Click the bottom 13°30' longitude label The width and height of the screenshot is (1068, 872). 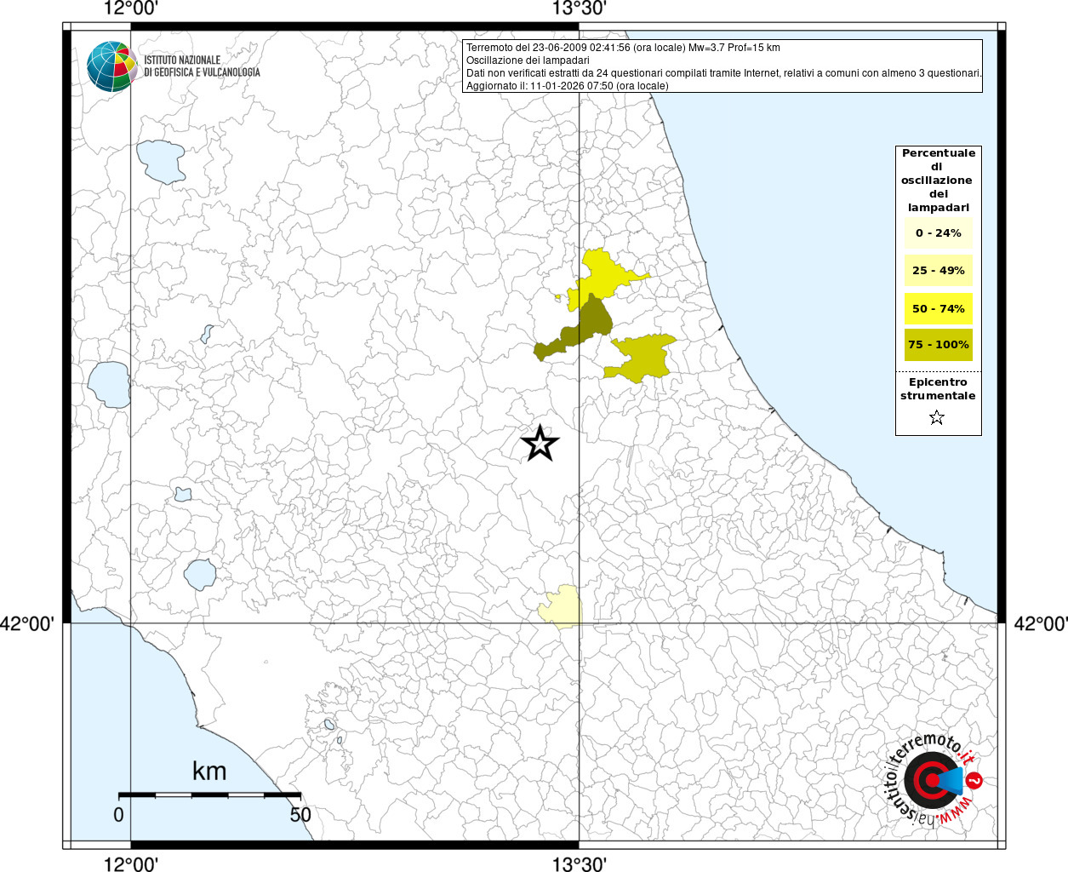point(580,864)
